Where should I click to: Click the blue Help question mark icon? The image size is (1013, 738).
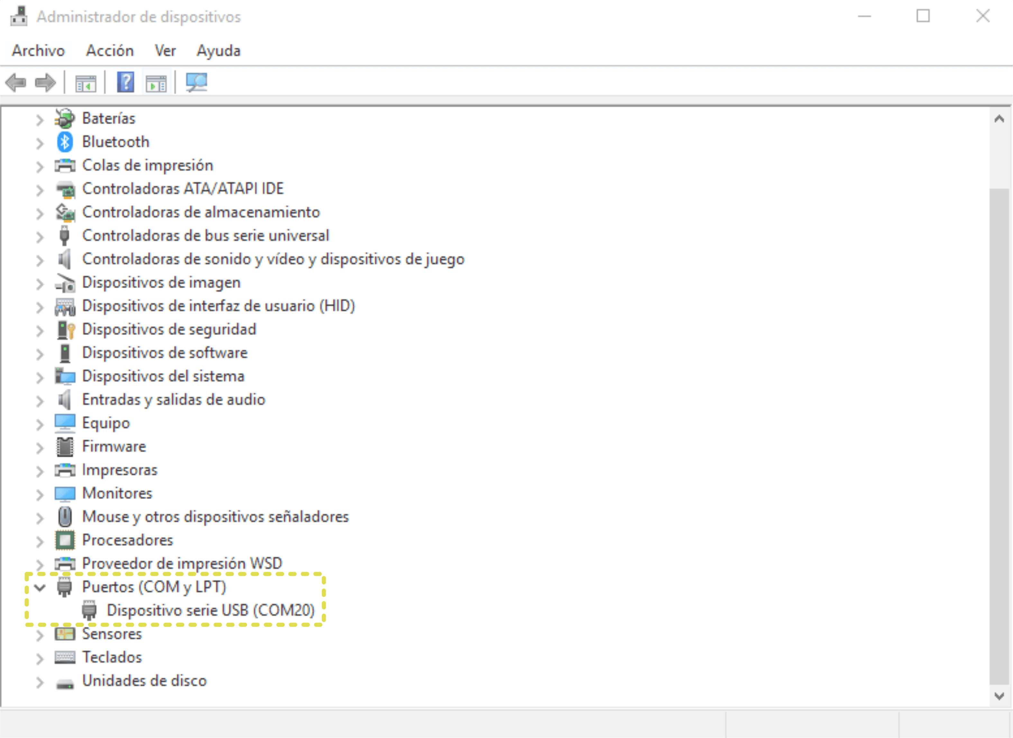click(125, 82)
